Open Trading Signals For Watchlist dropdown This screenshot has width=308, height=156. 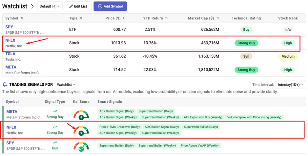point(66,85)
